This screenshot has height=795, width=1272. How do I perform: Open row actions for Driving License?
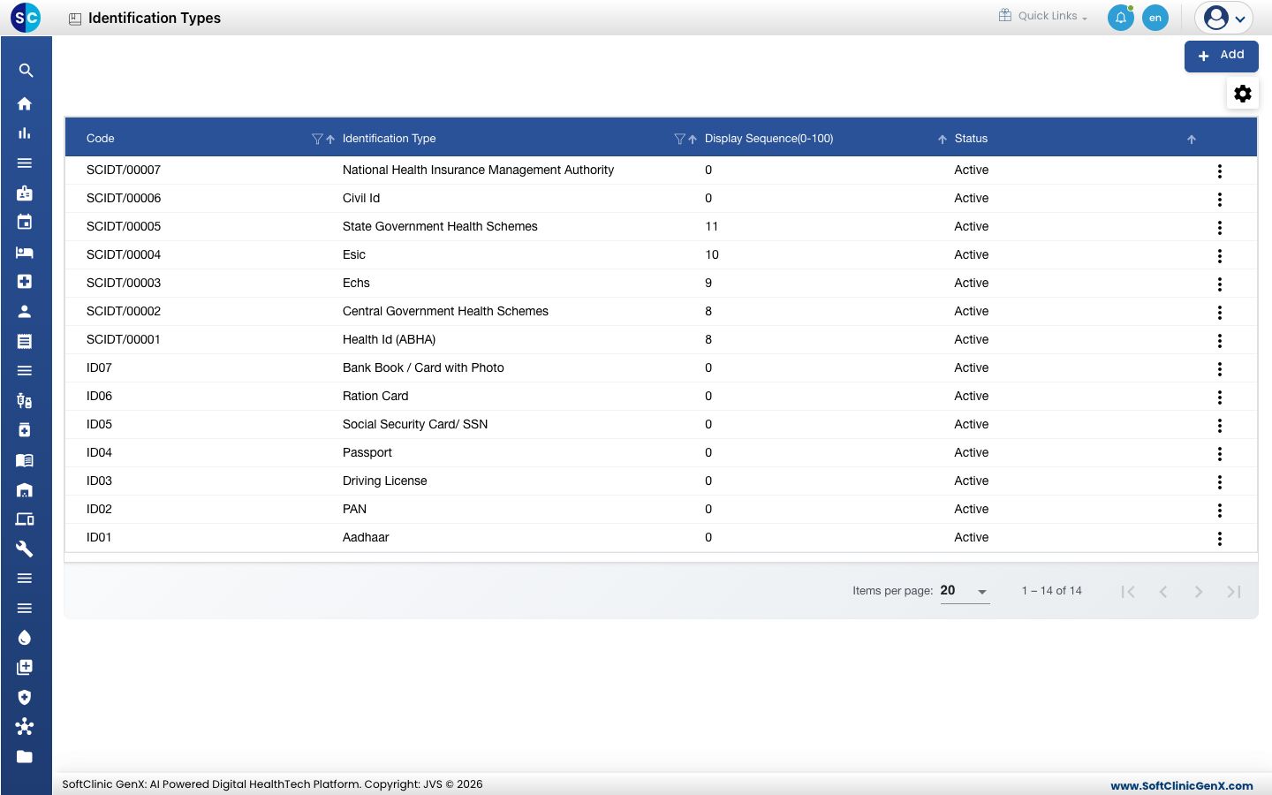point(1220,482)
